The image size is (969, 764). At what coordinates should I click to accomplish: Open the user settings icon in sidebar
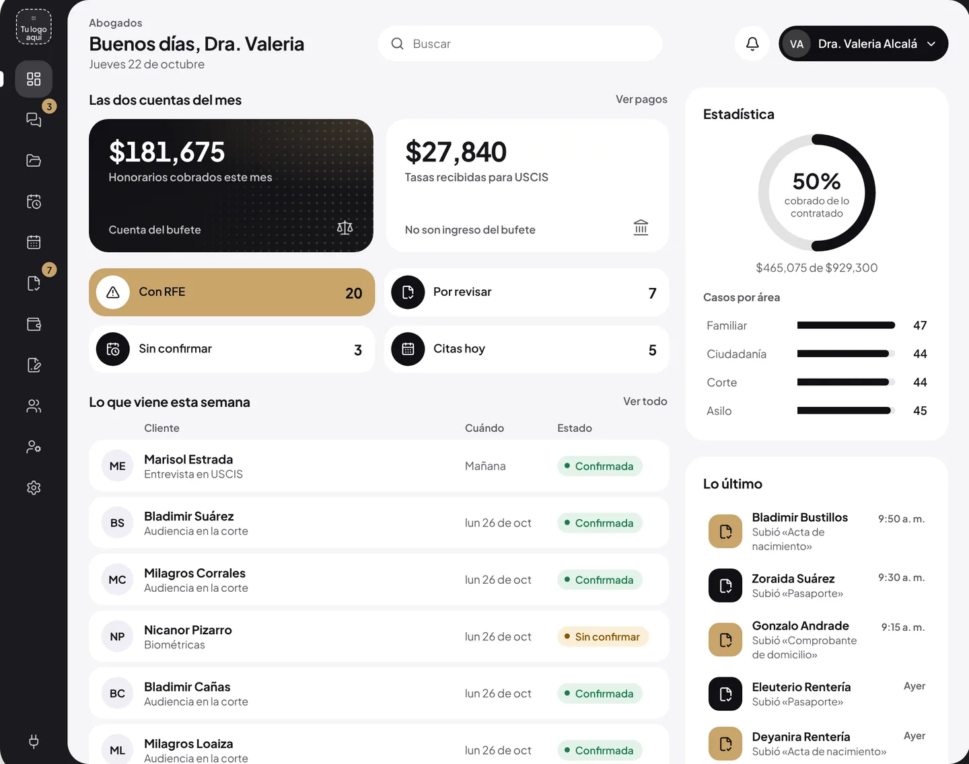[x=34, y=447]
